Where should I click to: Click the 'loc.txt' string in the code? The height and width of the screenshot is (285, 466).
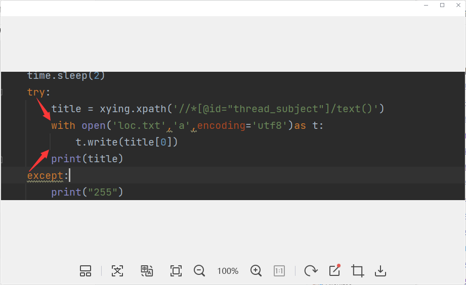(x=139, y=125)
